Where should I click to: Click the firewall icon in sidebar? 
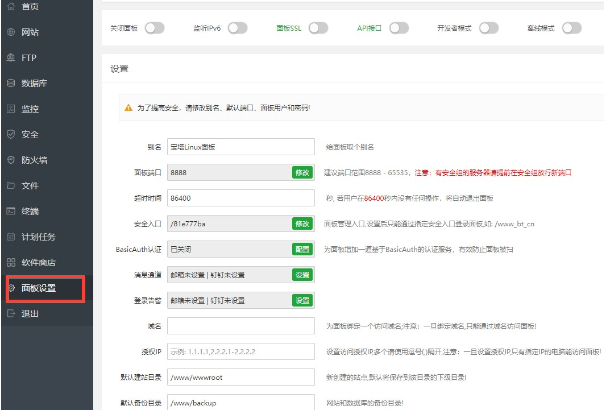(11, 160)
